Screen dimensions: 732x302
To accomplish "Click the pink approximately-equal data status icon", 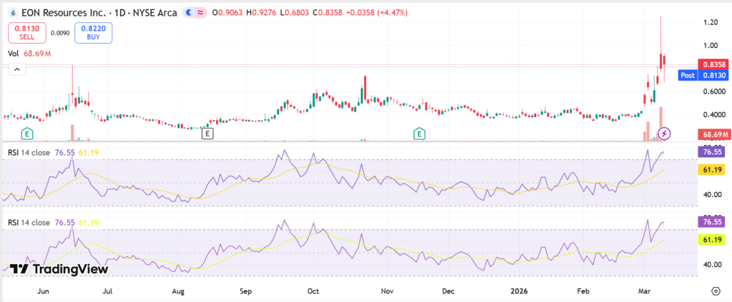I will [201, 13].
